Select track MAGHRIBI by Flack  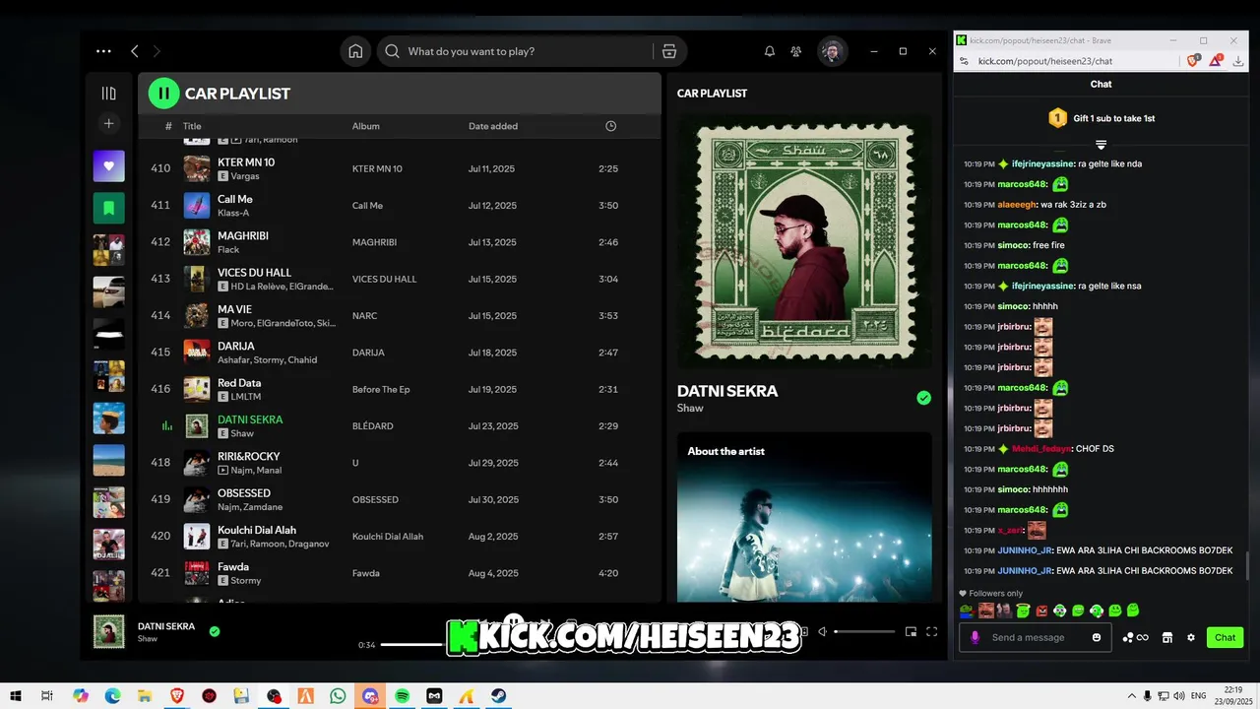pos(400,242)
